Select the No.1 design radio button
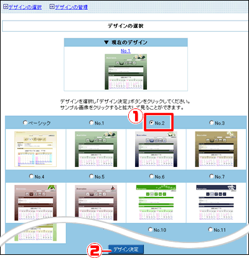 92,123
